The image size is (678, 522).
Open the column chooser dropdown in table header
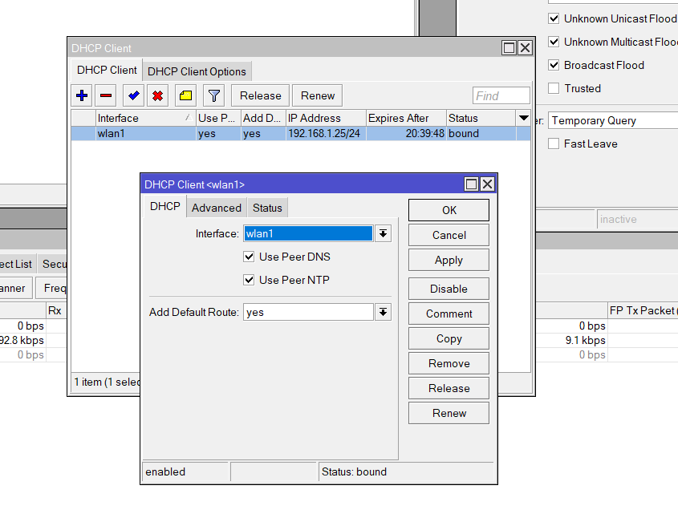click(x=524, y=118)
